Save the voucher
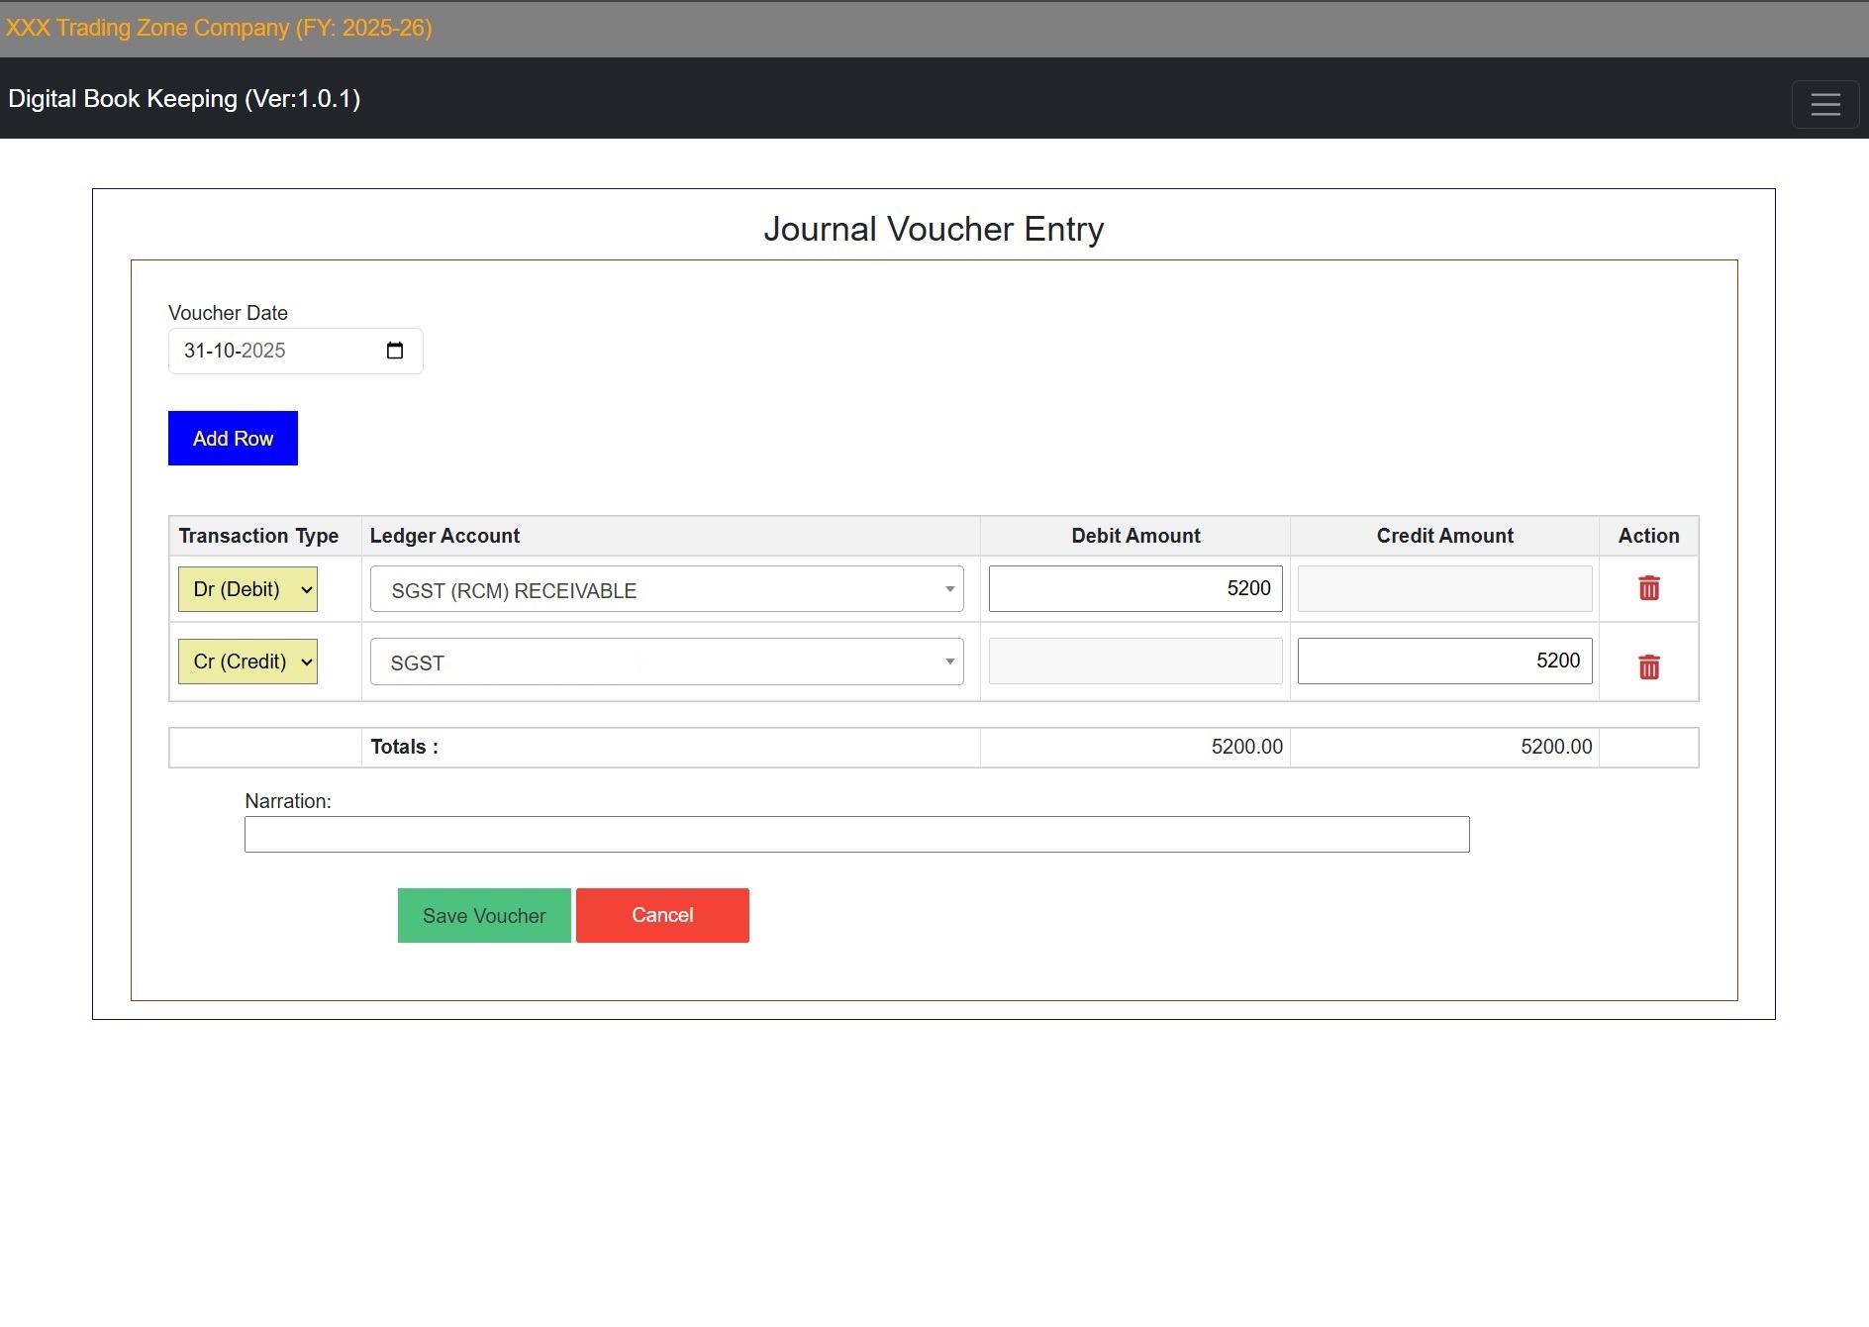This screenshot has width=1869, height=1327. [x=484, y=916]
